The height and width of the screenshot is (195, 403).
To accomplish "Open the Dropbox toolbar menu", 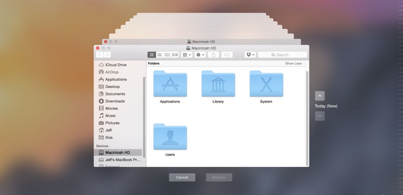I will (x=250, y=55).
